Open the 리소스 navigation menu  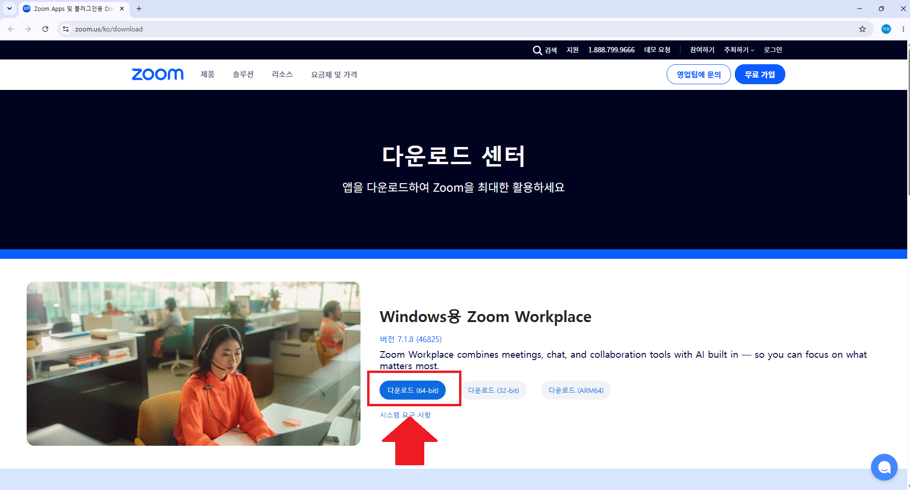[x=282, y=74]
